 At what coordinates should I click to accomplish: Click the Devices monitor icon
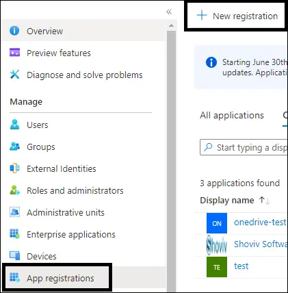[14, 256]
